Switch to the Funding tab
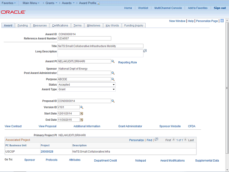This screenshot has width=229, height=172. pos(23,25)
